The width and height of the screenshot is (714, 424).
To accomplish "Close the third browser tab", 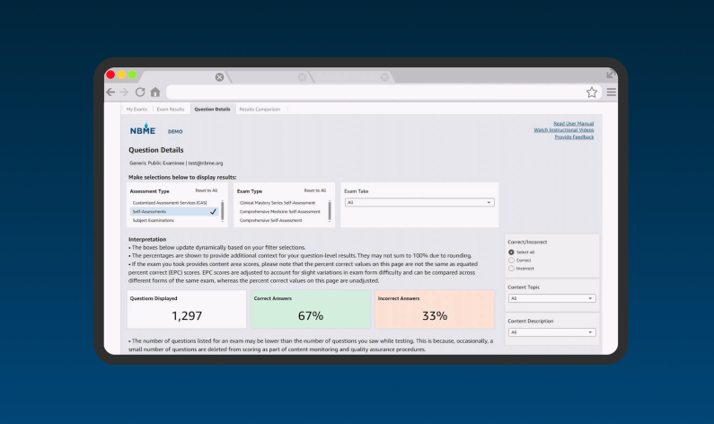I will [x=384, y=77].
